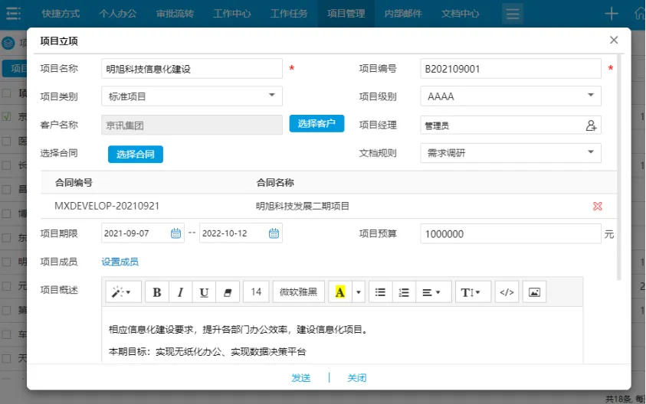
Task: Open the 内部邮件 top menu item
Action: click(x=402, y=14)
